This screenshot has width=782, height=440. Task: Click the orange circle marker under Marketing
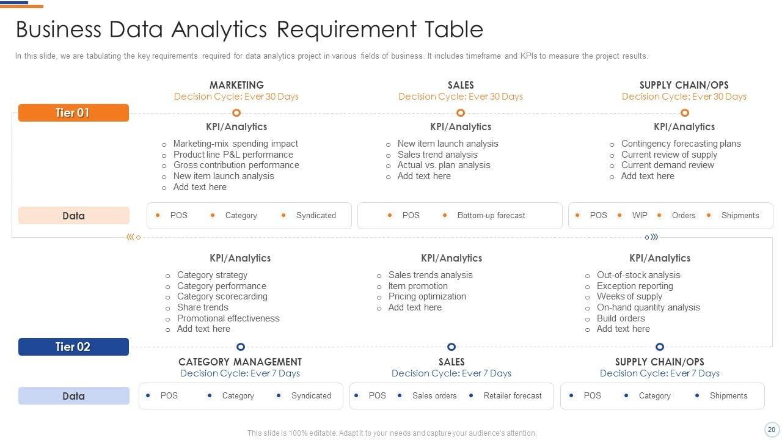[236, 112]
